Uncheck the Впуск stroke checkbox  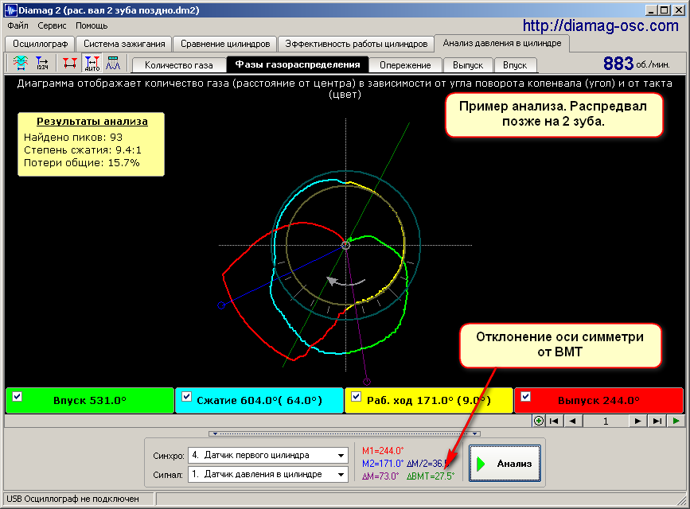(x=18, y=396)
